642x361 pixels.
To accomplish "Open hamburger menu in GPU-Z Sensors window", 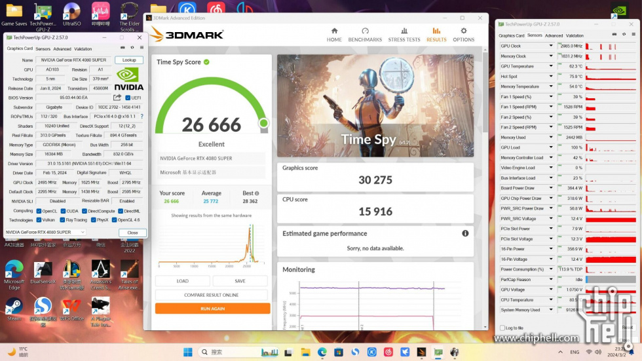I will pyautogui.click(x=633, y=34).
